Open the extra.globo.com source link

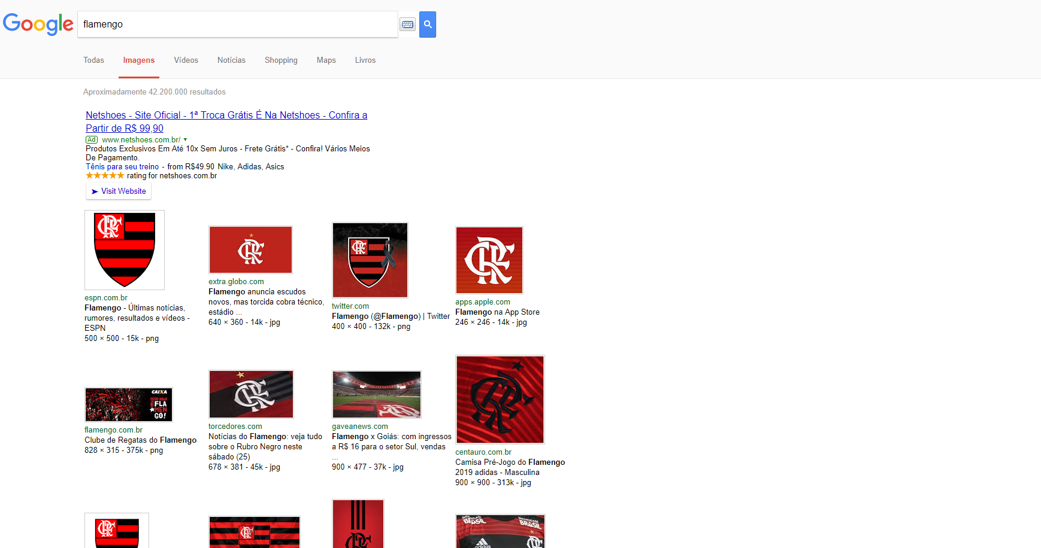236,282
